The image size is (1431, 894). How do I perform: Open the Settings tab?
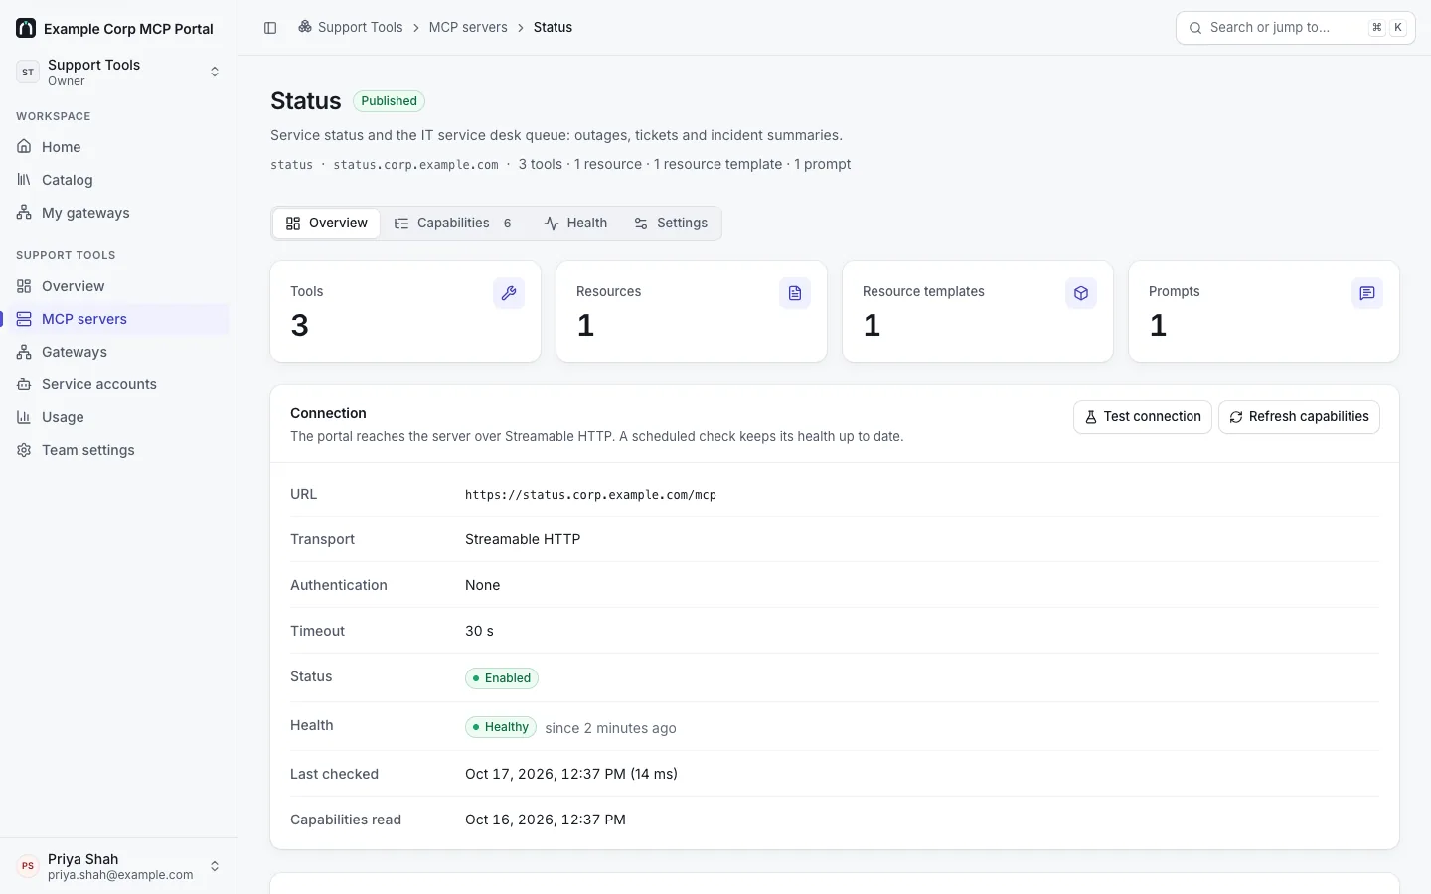click(x=671, y=223)
